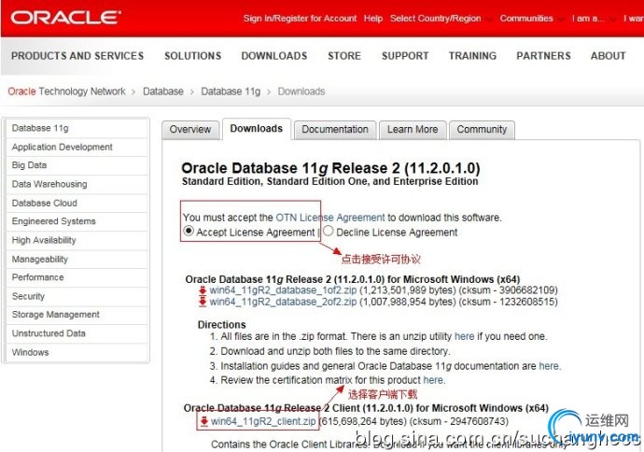Select Database Cloud in sidebar
This screenshot has width=644, height=452.
(x=77, y=203)
